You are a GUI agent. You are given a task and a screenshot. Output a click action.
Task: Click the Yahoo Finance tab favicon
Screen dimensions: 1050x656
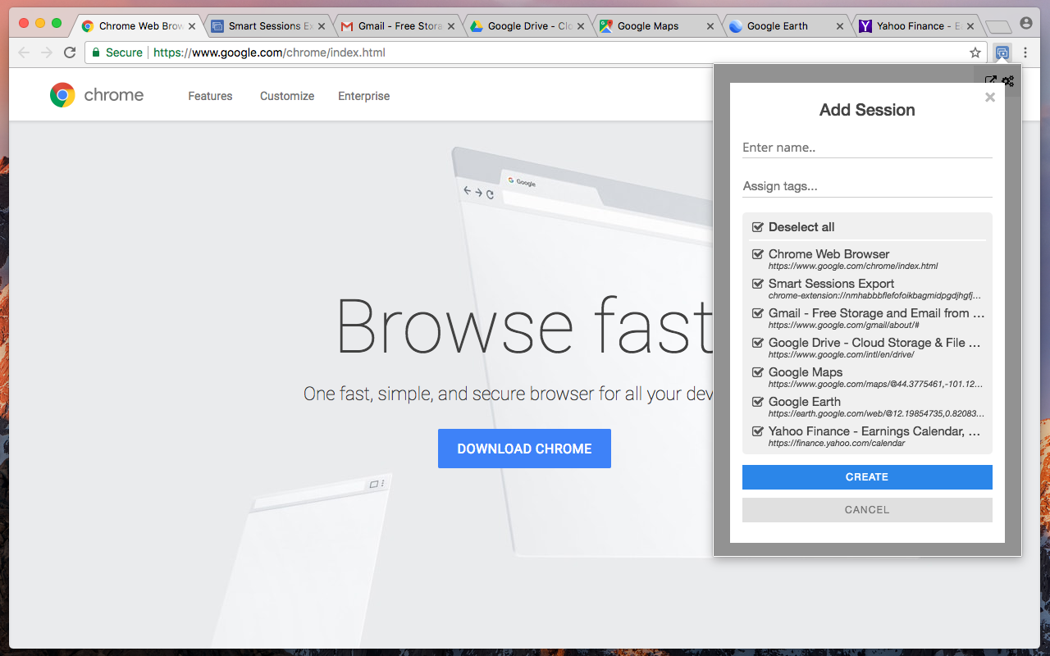tap(865, 26)
